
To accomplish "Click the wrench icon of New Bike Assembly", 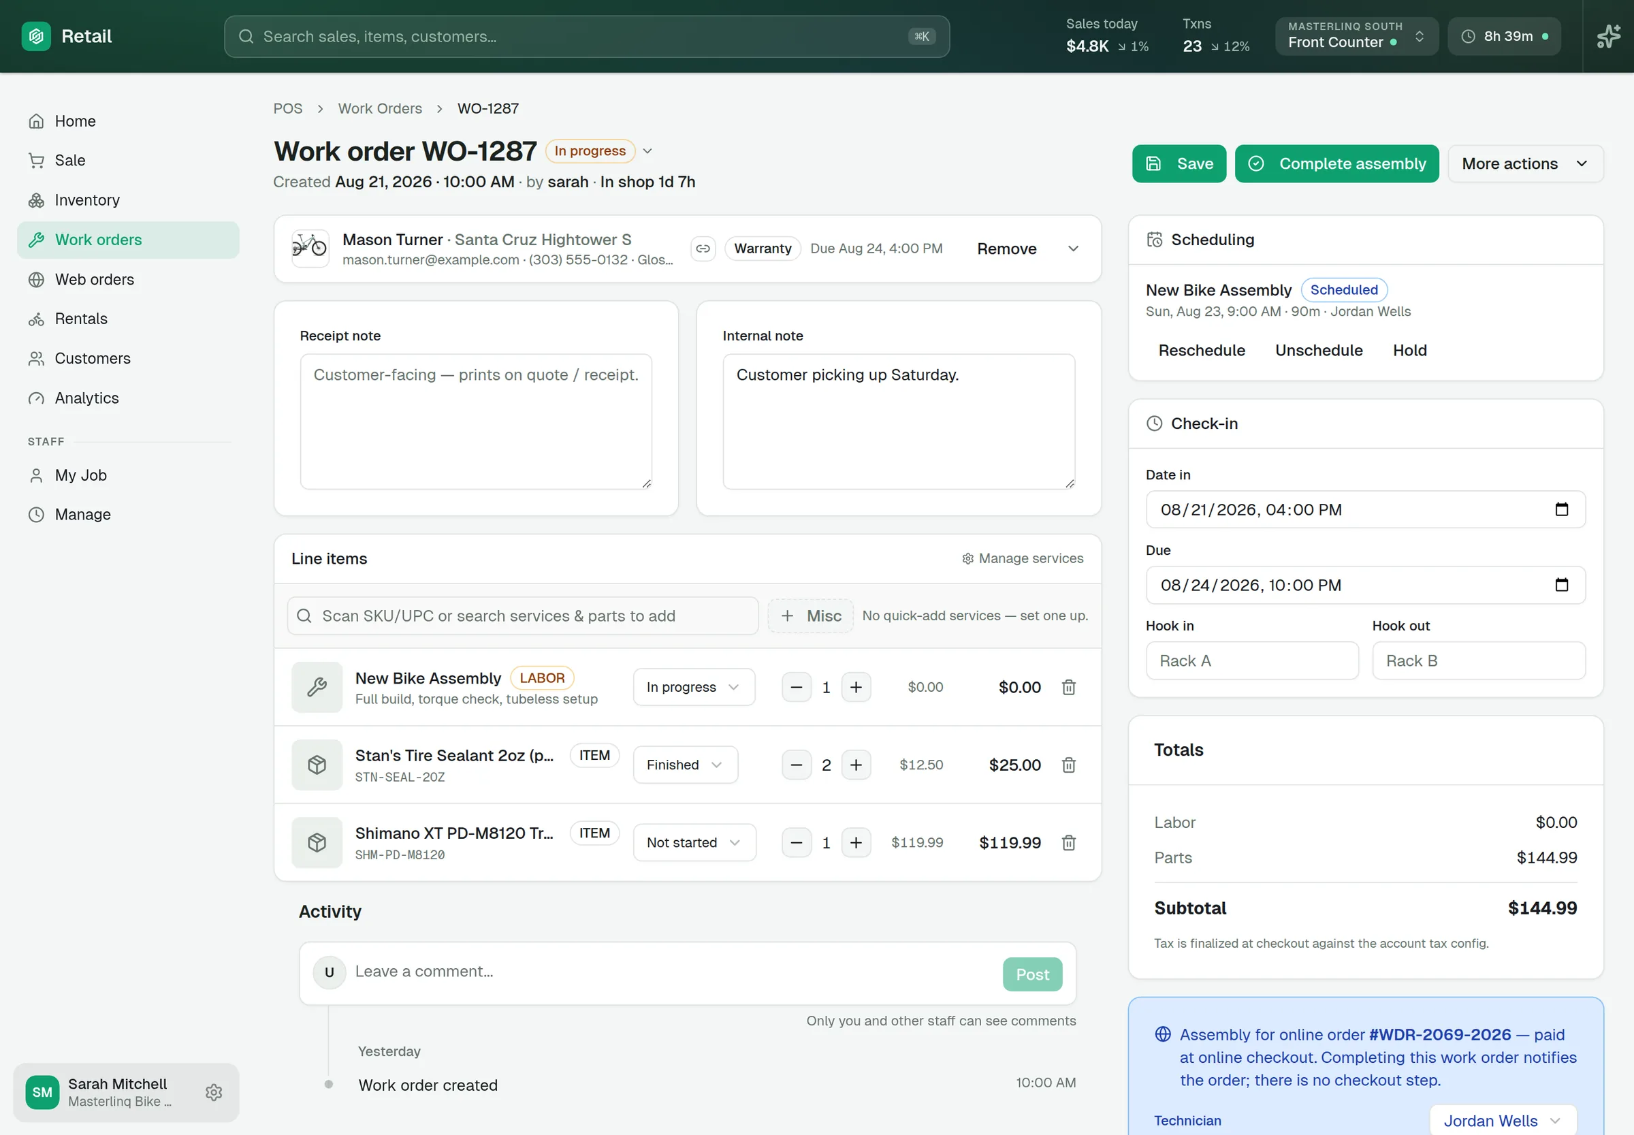I will click(x=317, y=687).
